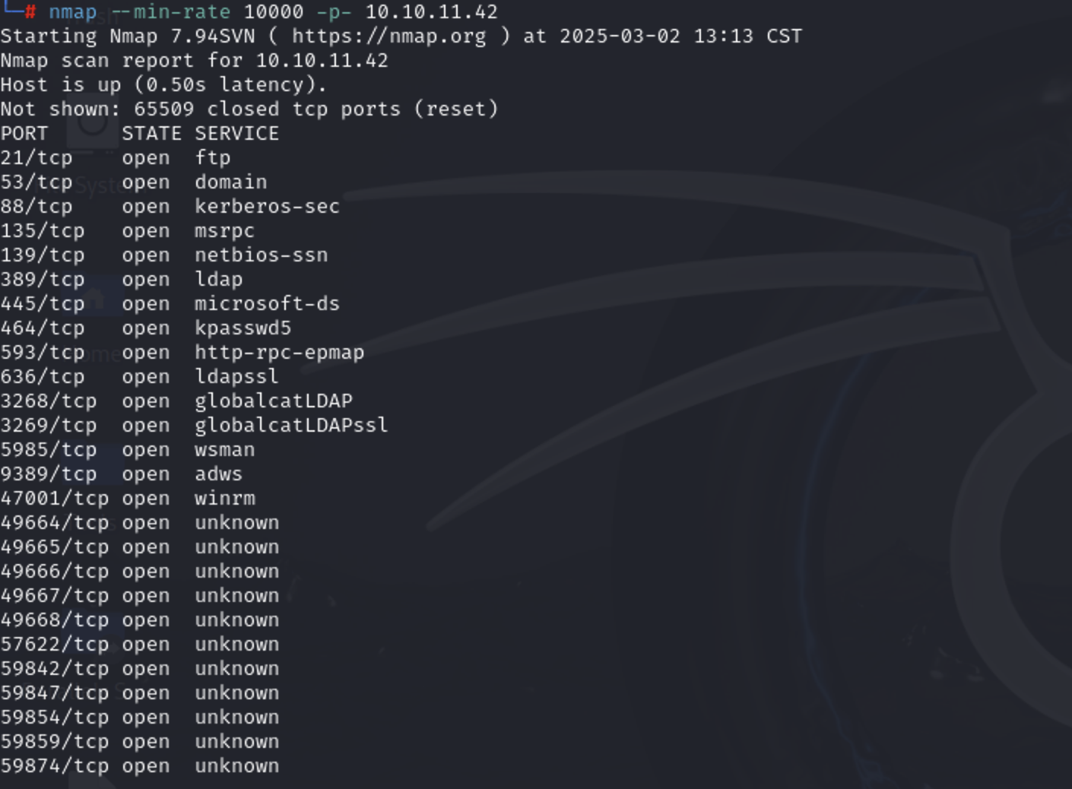This screenshot has height=789, width=1072.
Task: Select the globalcatLDAPssl service text
Action: pos(291,426)
